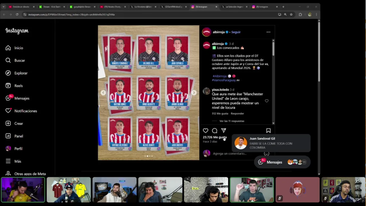
Task: Go back in browser history
Action: point(4,14)
